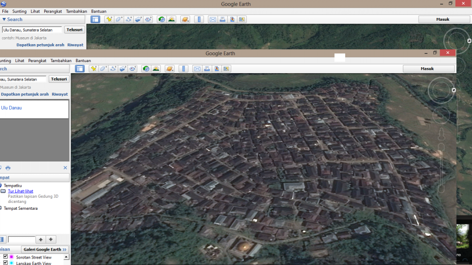Hide the sidebar in the front window
472x265 pixels.
80,69
